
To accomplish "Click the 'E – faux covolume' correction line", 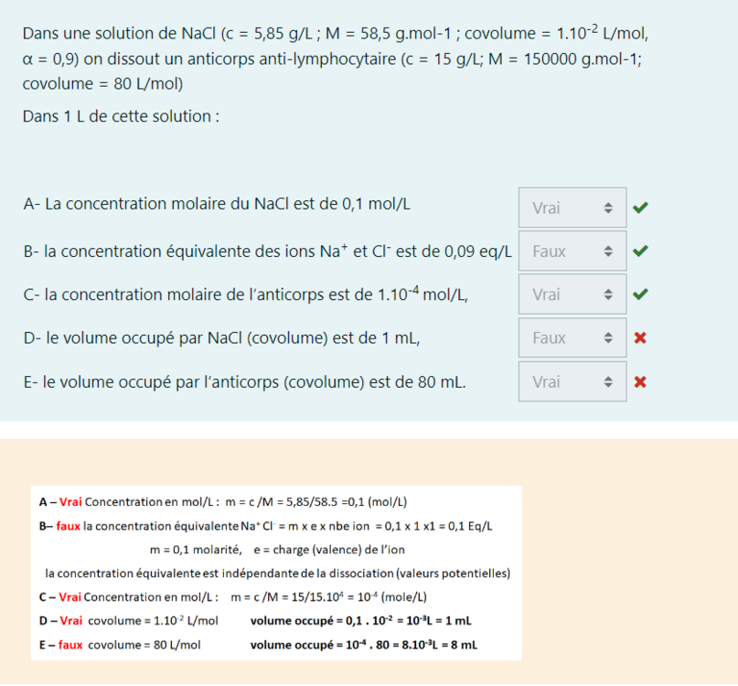I will click(x=258, y=645).
